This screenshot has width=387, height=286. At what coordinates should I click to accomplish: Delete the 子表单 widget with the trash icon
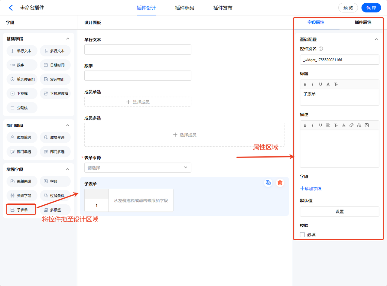280,183
